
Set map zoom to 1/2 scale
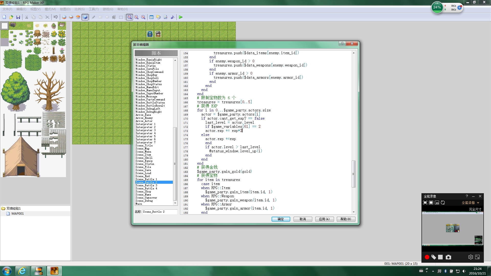(137, 17)
